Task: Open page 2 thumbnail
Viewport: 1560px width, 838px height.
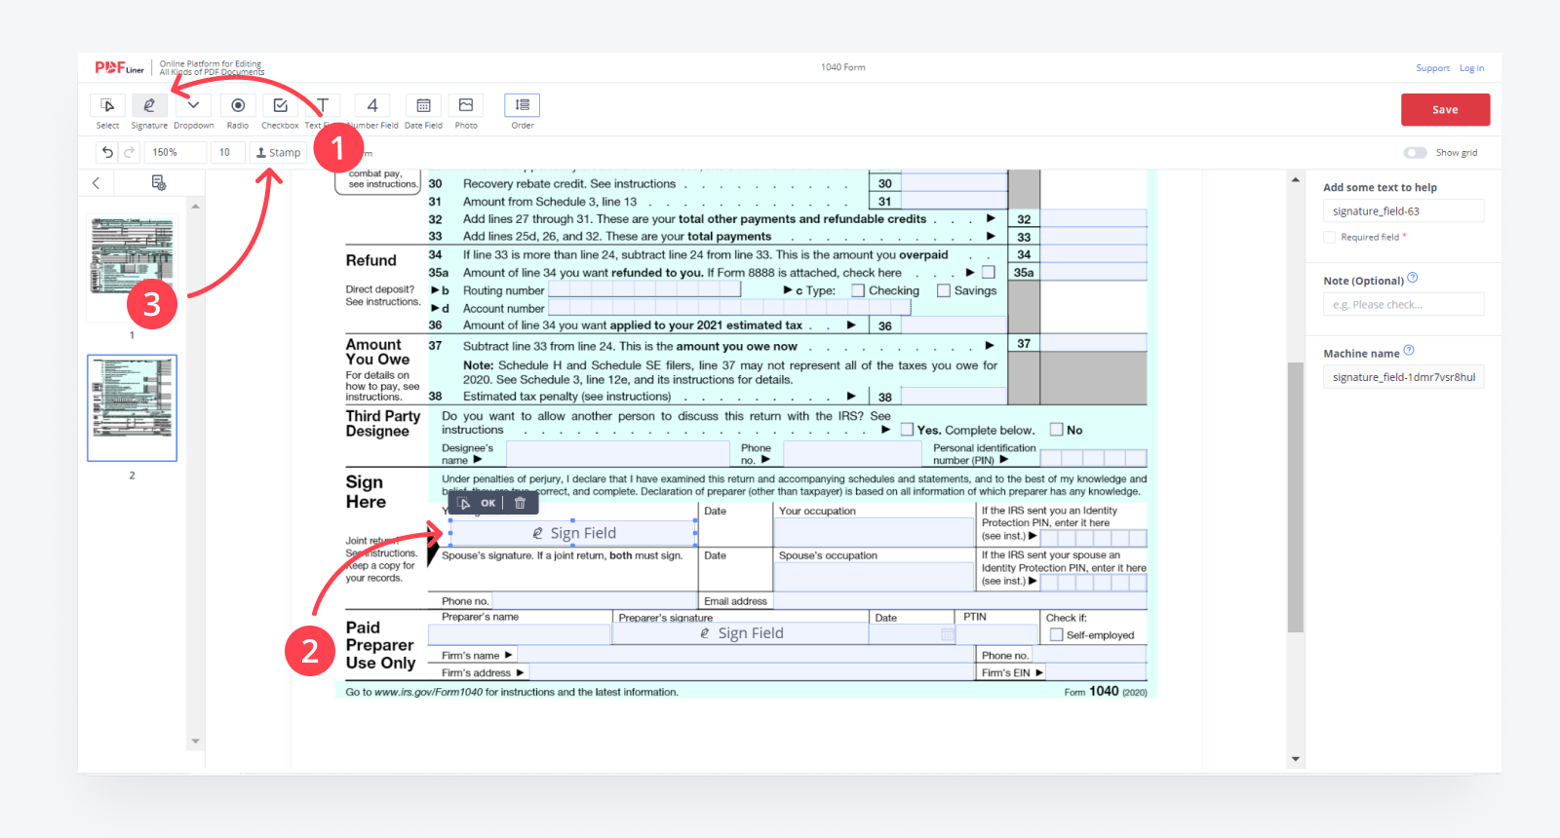Action: pos(133,408)
